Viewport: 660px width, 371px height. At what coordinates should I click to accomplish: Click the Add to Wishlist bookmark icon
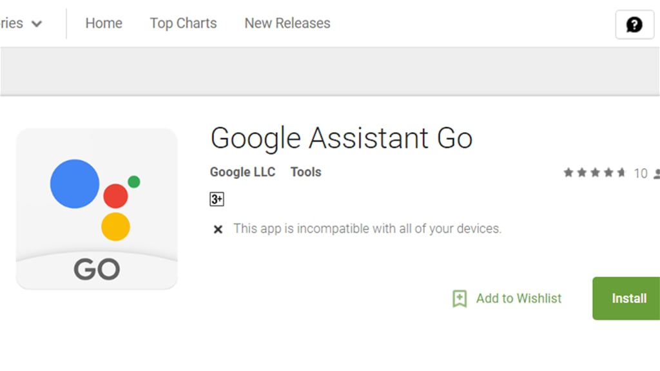(x=460, y=298)
